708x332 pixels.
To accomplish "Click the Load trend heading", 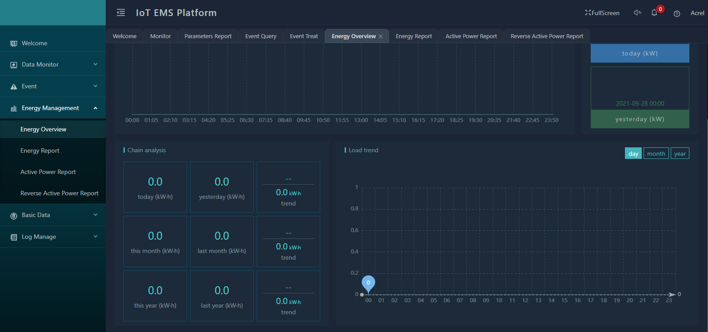I will coord(363,150).
